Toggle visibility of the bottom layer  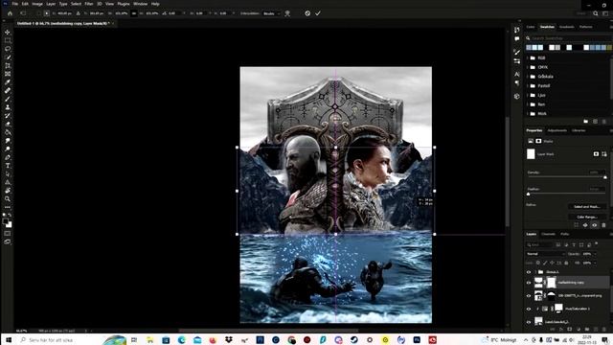(x=529, y=322)
